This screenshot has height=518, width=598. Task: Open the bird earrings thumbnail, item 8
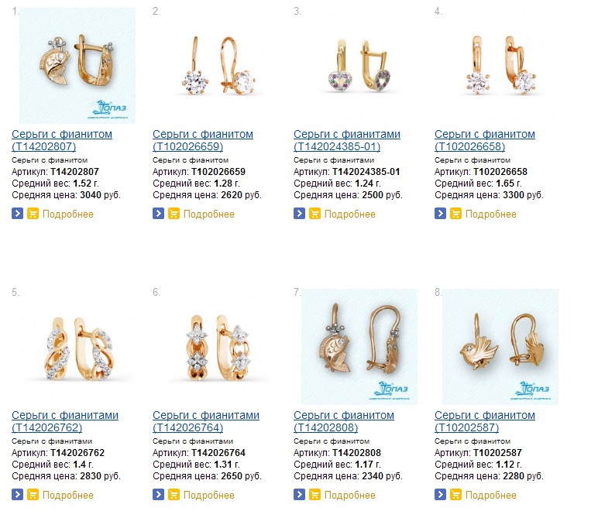click(x=500, y=346)
